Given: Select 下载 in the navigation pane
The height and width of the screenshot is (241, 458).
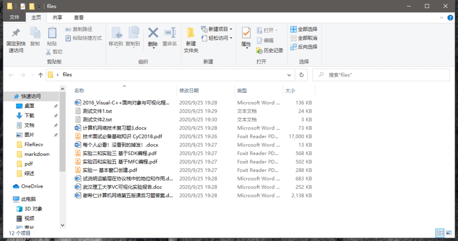Looking at the screenshot, I should tap(29, 116).
